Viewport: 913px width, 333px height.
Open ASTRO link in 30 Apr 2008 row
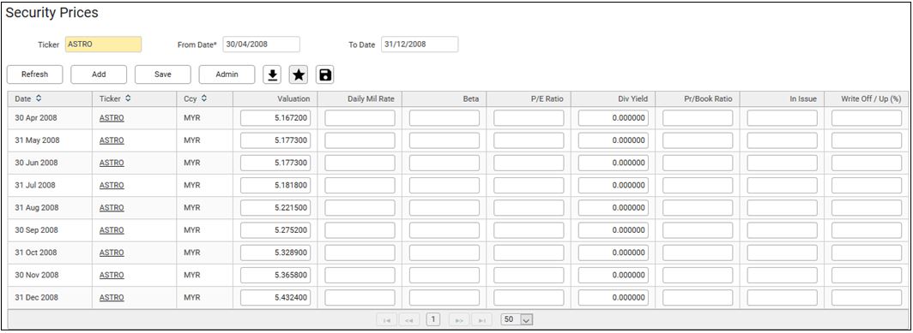pyautogui.click(x=112, y=118)
